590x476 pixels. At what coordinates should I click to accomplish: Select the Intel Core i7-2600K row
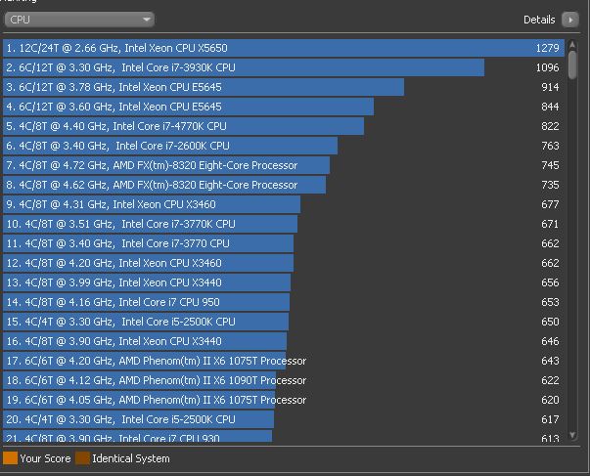284,146
